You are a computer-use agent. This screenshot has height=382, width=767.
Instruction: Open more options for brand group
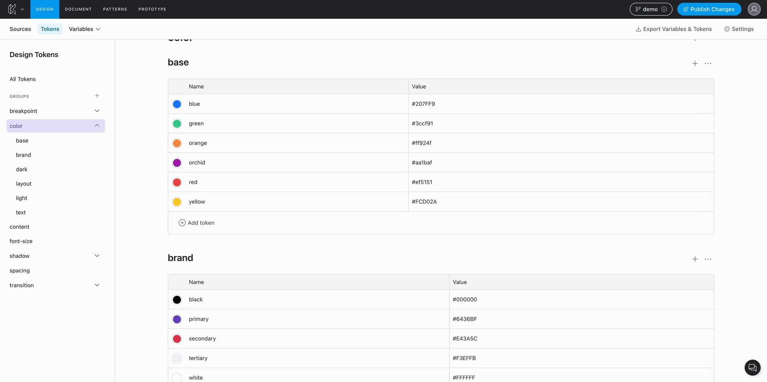707,259
